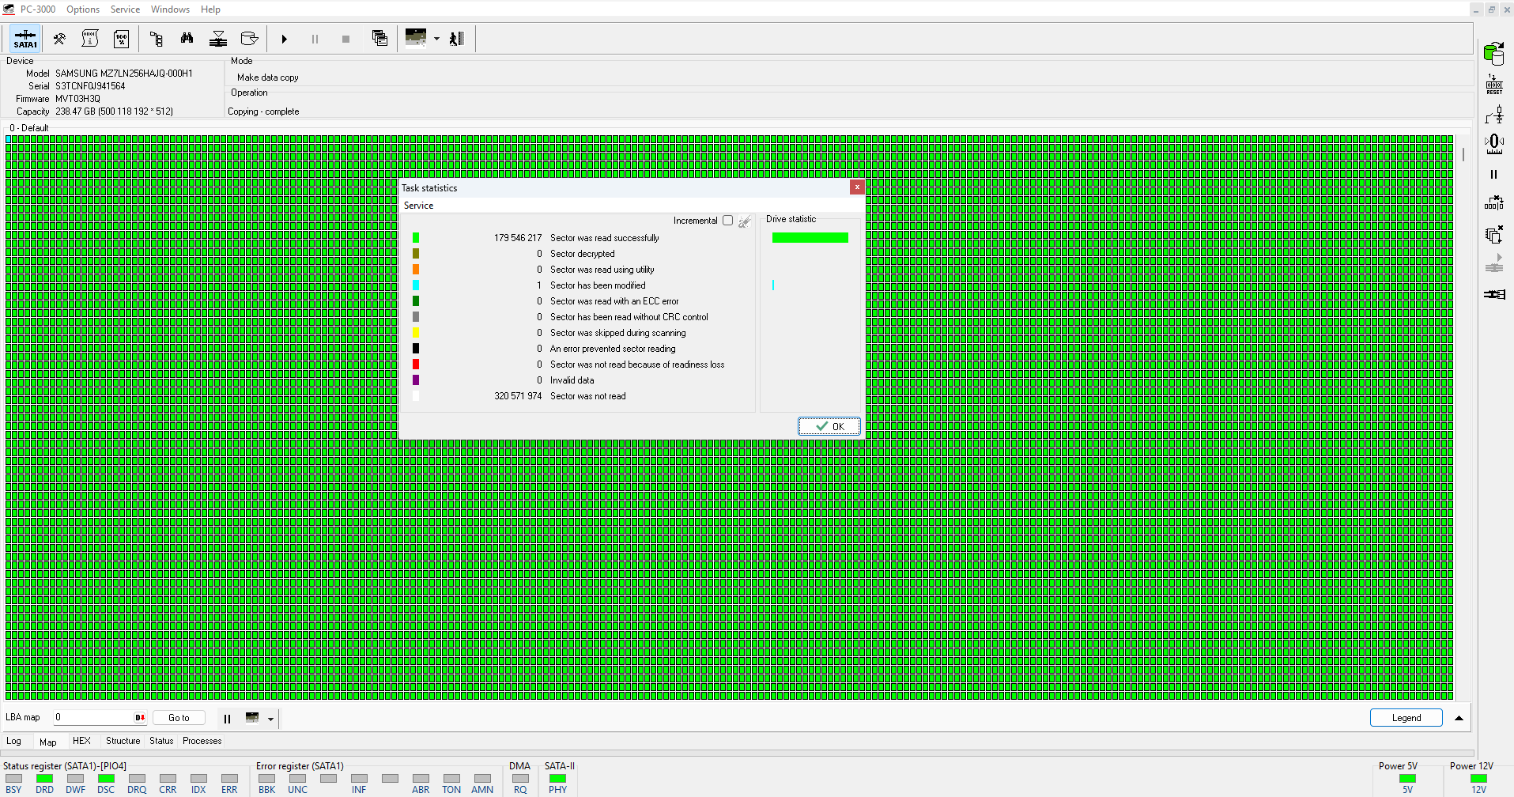Open the hammer and wrench utilities icon

(x=59, y=39)
